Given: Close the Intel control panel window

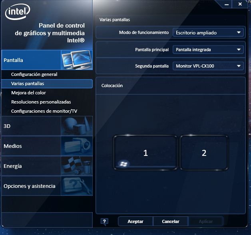Looking at the screenshot, I should point(240,4).
